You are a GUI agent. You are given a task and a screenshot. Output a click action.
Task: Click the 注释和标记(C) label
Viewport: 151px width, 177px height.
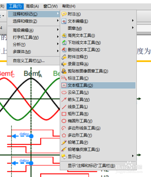(25, 14)
